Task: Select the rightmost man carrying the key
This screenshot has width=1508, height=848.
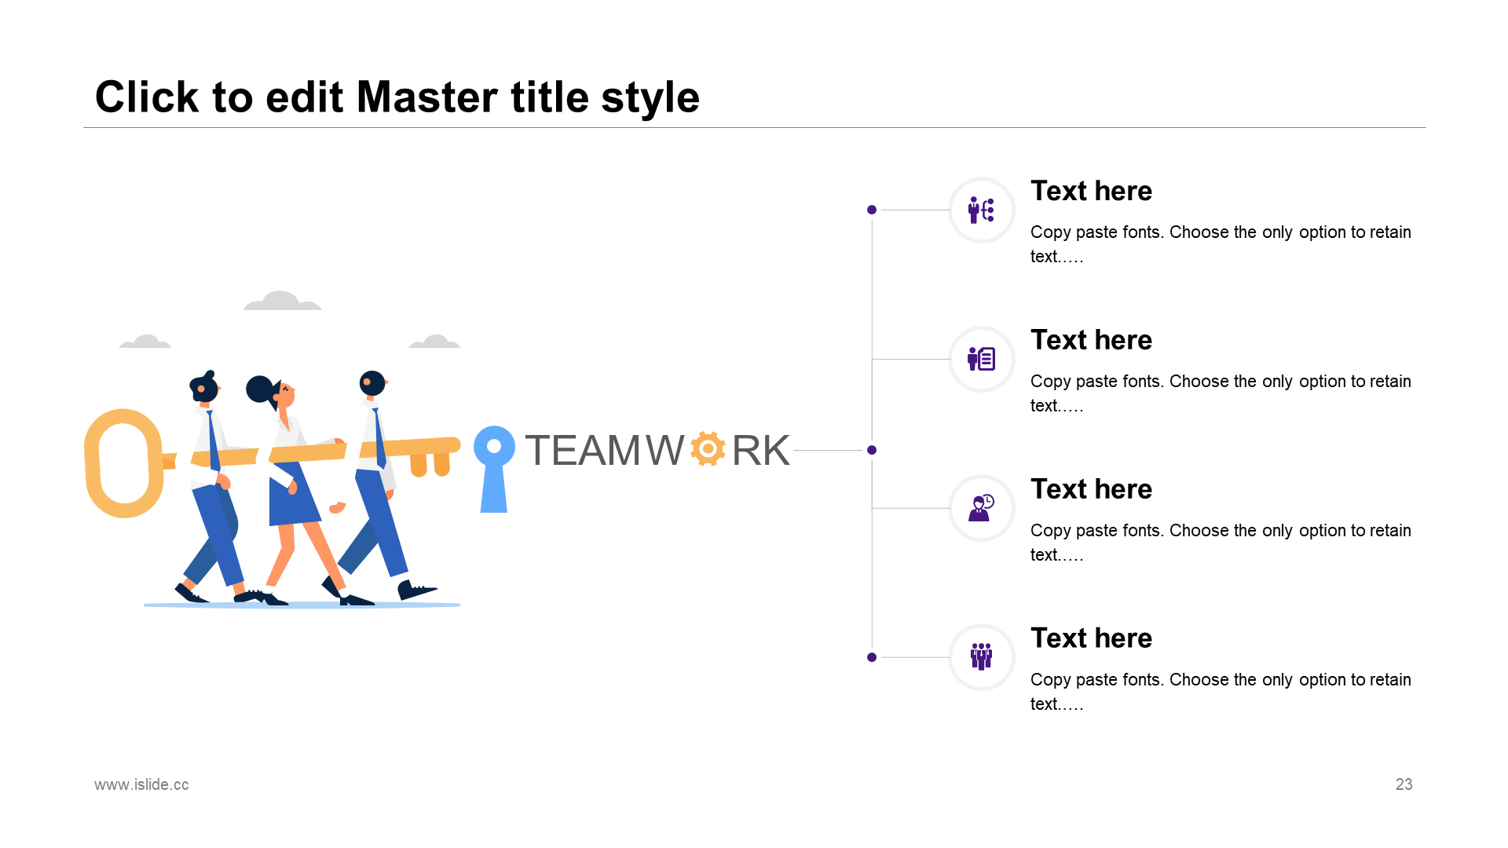Action: [381, 487]
